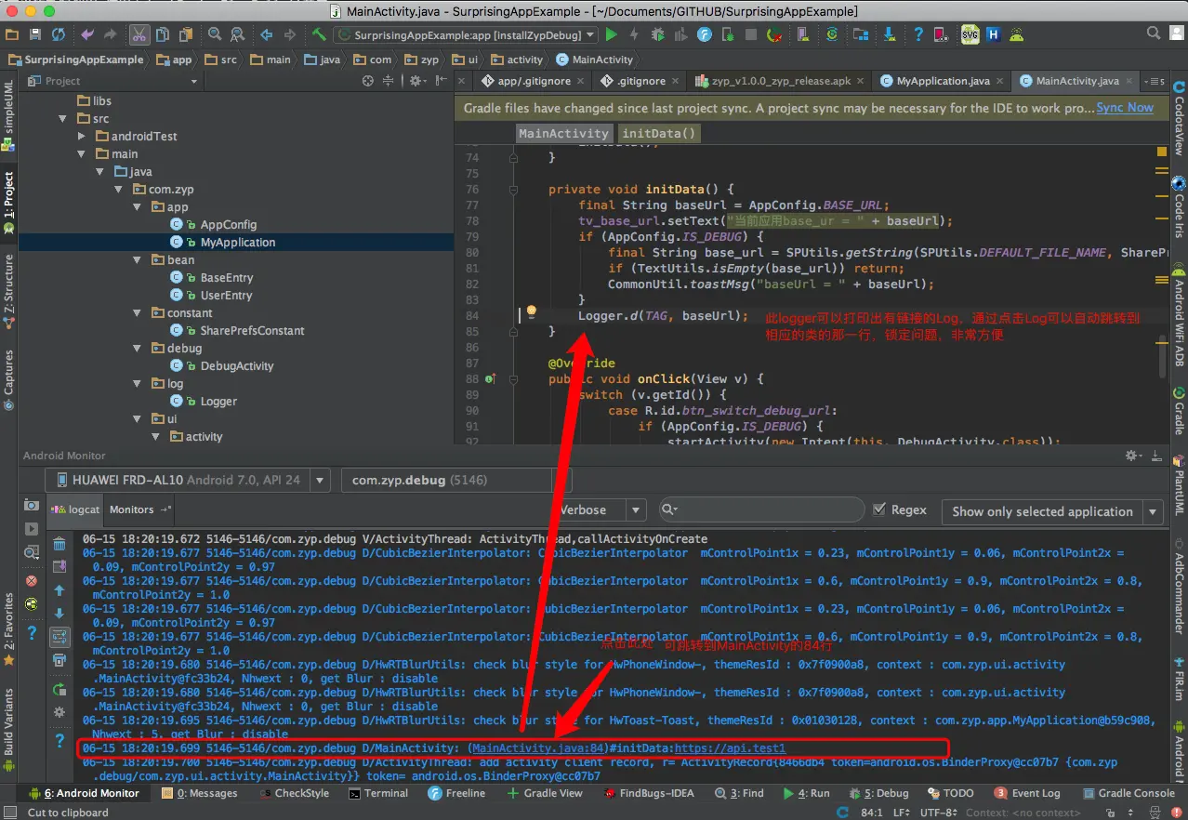Open the Gradle Console tab

[1127, 793]
